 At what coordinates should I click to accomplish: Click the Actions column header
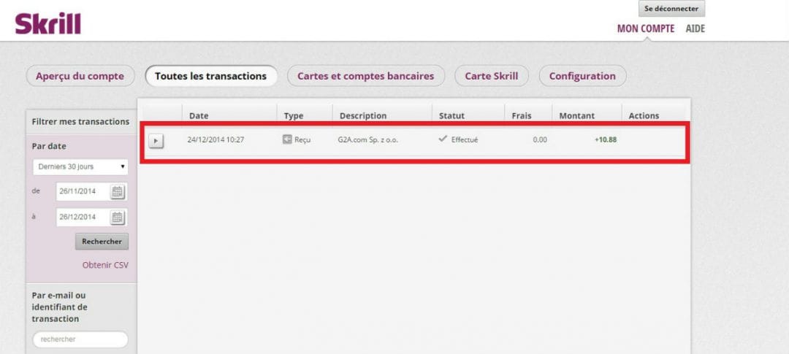click(x=644, y=115)
